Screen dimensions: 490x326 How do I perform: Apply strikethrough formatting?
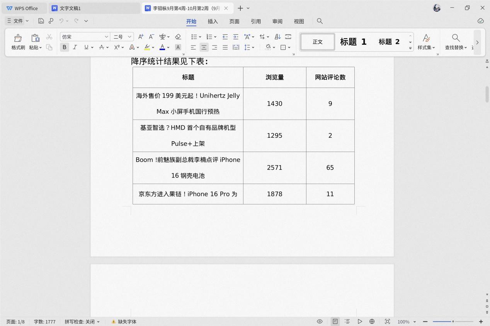tap(101, 47)
